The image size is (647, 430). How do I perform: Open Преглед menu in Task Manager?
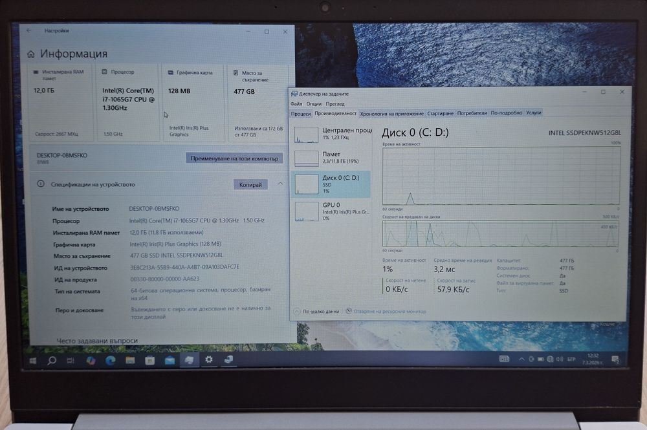click(x=335, y=104)
